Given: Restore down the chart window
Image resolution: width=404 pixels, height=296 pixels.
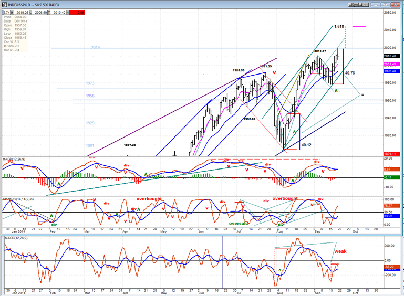Looking at the screenshot, I should click(x=385, y=5).
